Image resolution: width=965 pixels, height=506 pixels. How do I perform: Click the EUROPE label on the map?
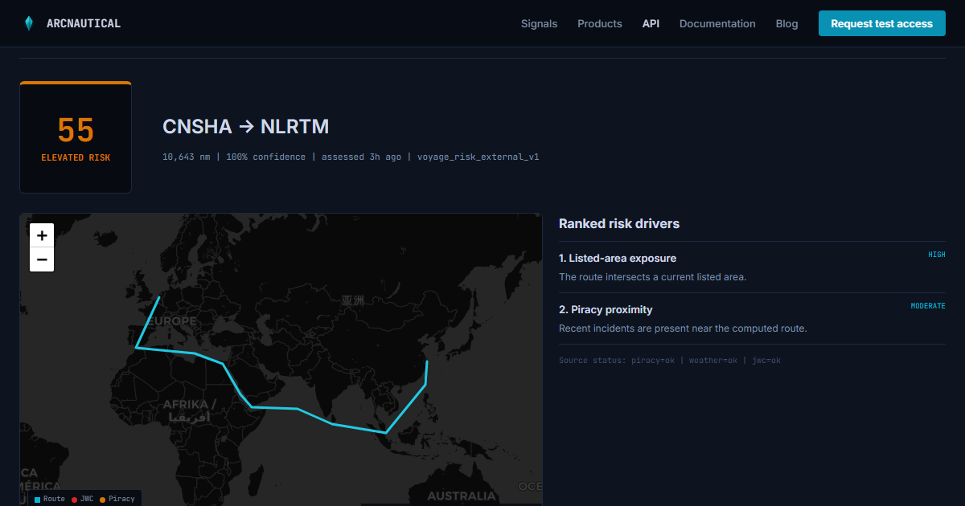[170, 321]
